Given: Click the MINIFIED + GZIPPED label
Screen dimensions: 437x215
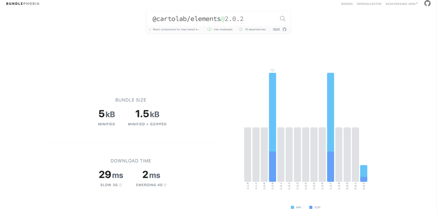Looking at the screenshot, I should (x=147, y=124).
